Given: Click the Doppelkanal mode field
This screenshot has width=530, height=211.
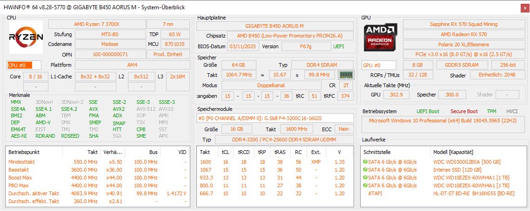Looking at the screenshot, I should pyautogui.click(x=270, y=86).
